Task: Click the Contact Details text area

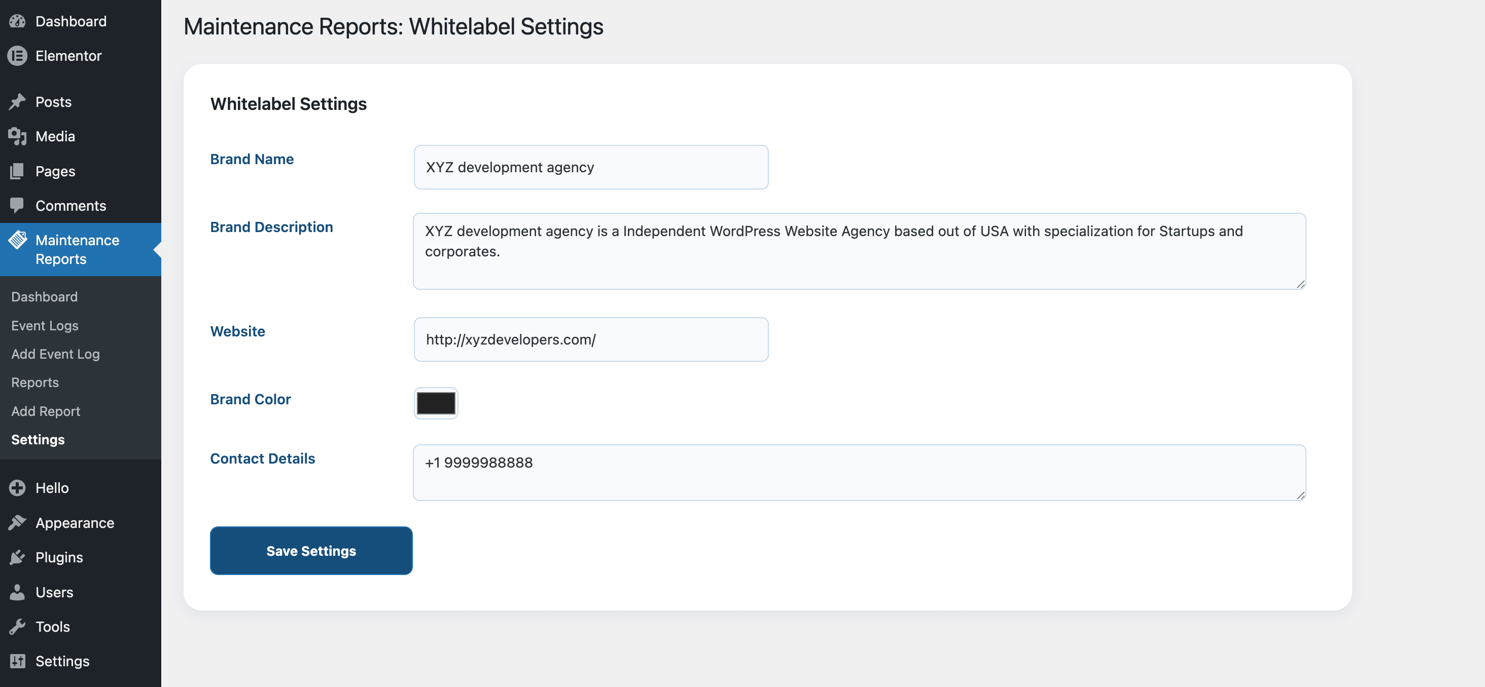Action: tap(859, 472)
